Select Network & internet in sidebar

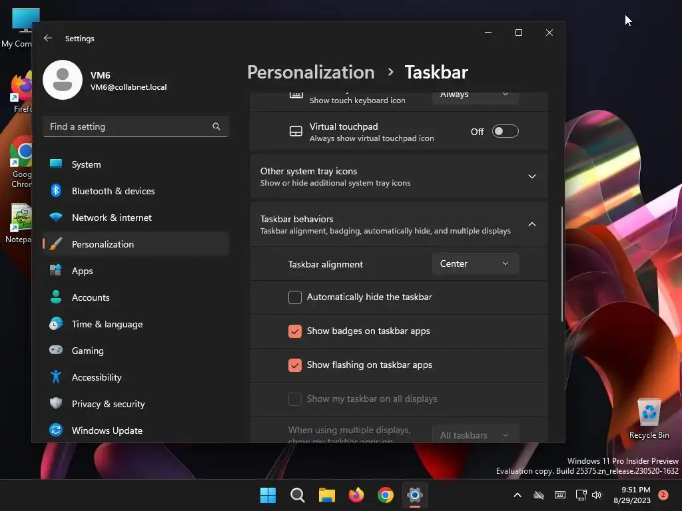(136, 218)
